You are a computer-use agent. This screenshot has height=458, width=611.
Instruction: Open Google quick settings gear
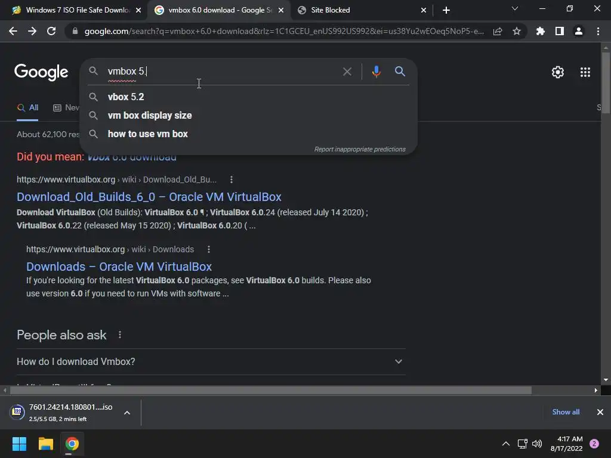pos(558,72)
